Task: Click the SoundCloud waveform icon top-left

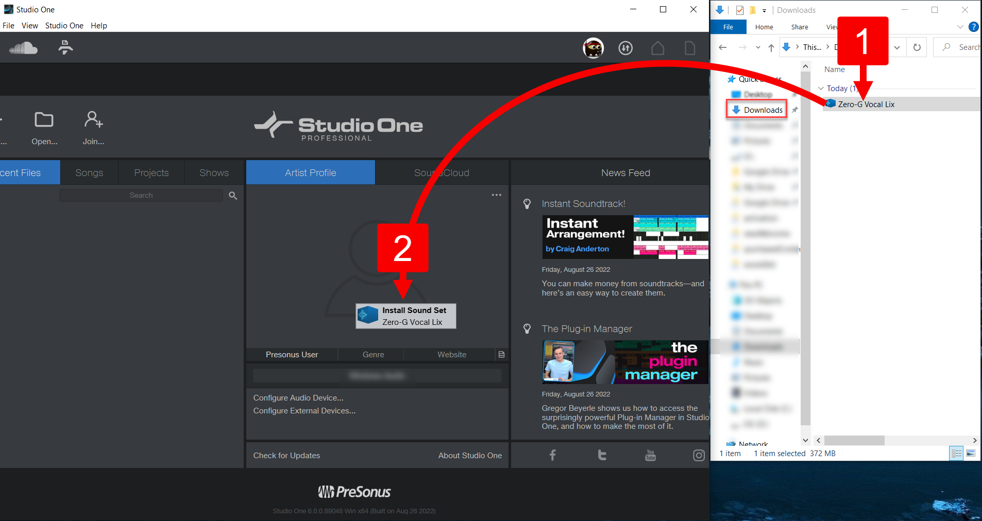Action: click(x=23, y=47)
